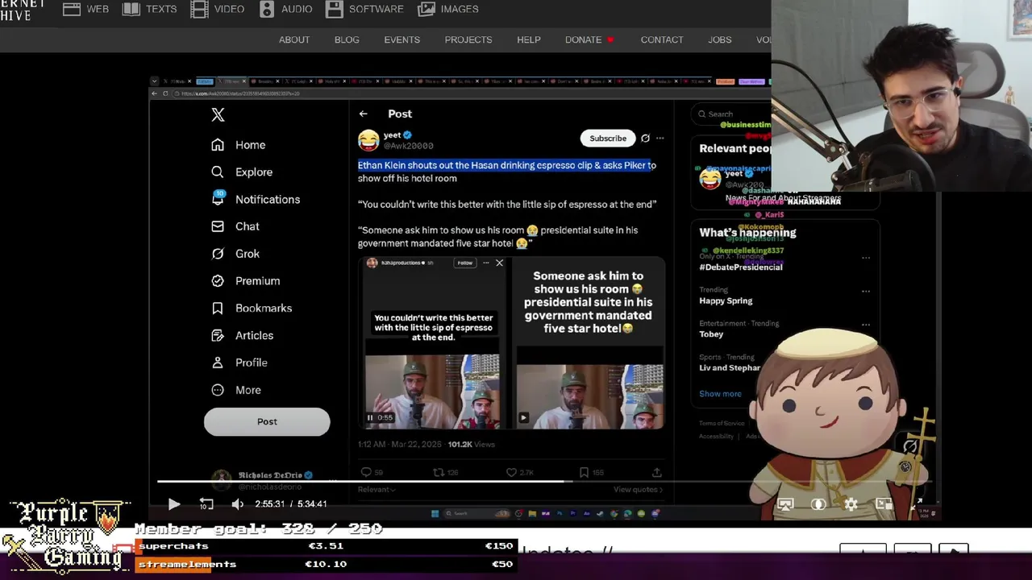Image resolution: width=1032 pixels, height=580 pixels.
Task: Mute the video player volume
Action: point(237,504)
